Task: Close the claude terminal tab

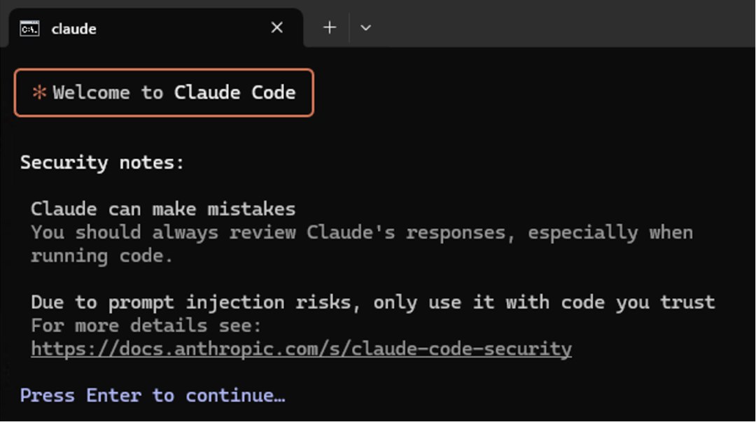Action: (x=277, y=28)
